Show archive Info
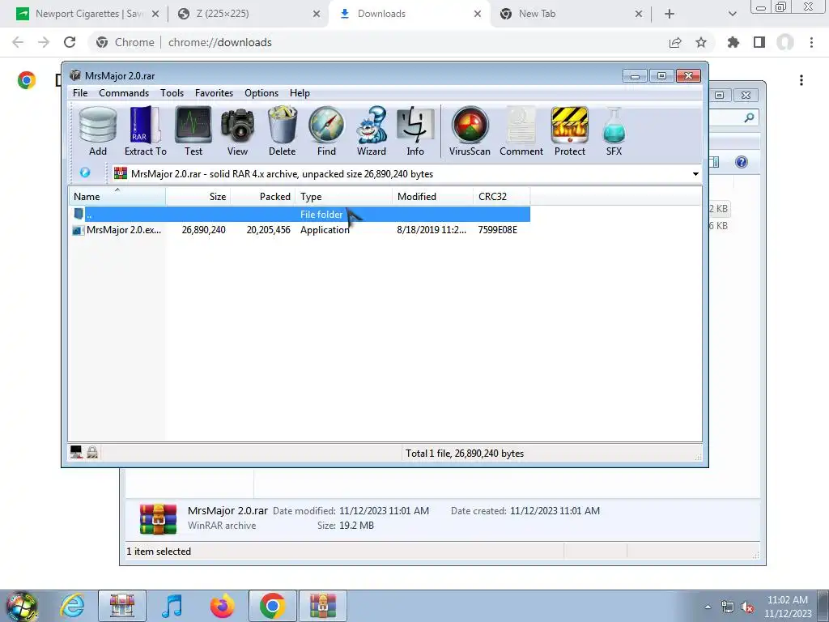 (415, 131)
